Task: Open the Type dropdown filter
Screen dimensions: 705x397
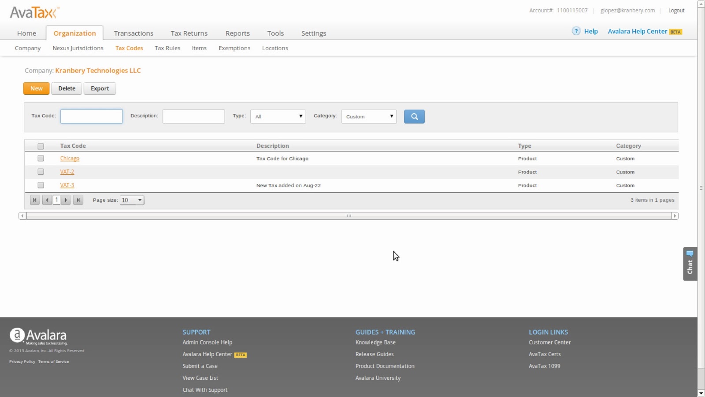Action: pyautogui.click(x=278, y=117)
